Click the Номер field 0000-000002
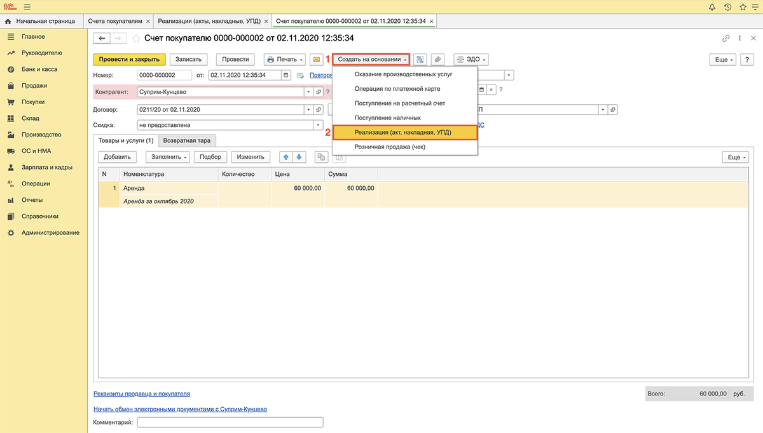The width and height of the screenshot is (763, 433). pos(165,75)
